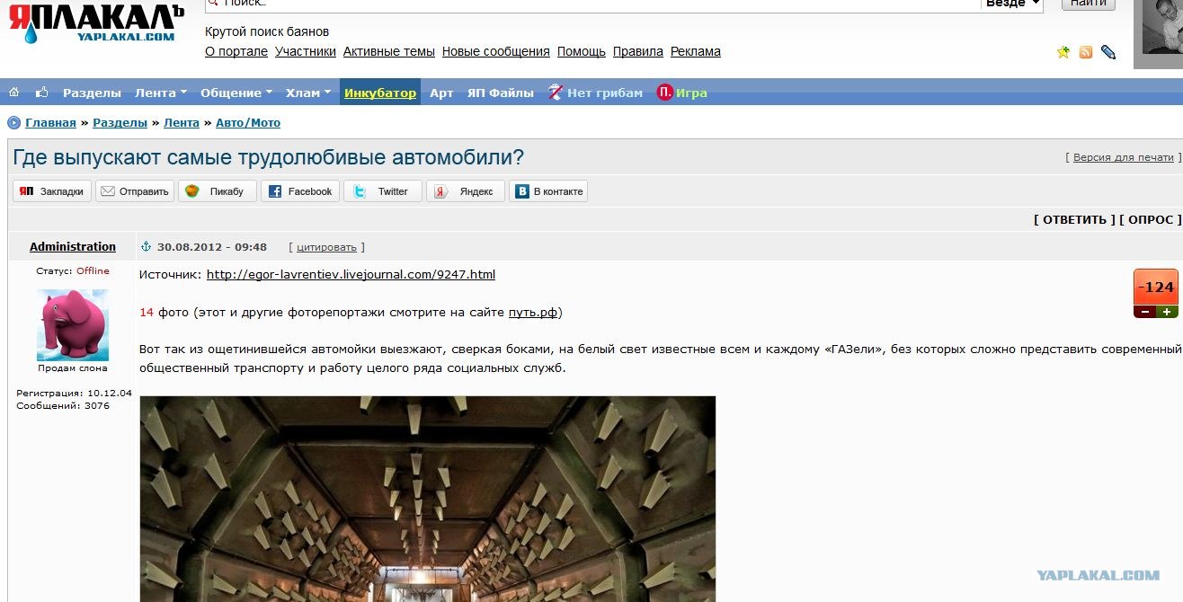Open 'Участники' link
This screenshot has width=1183, height=602.
(x=306, y=51)
